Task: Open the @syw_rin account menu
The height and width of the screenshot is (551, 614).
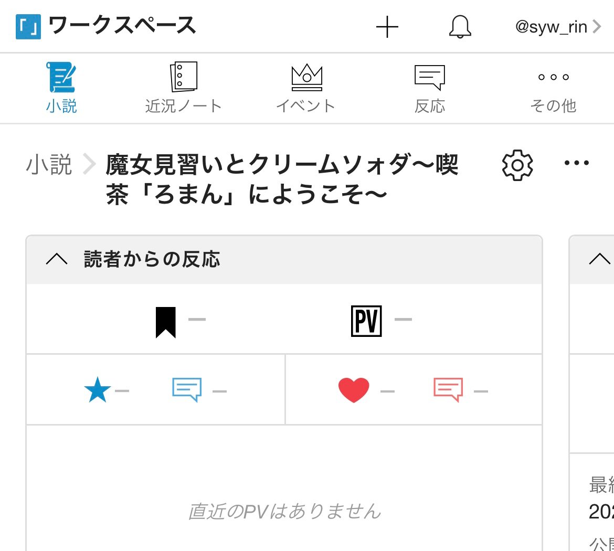Action: click(x=557, y=27)
